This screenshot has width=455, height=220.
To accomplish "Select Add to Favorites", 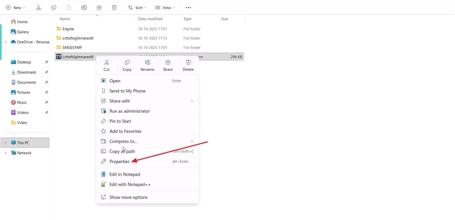I will (147, 131).
